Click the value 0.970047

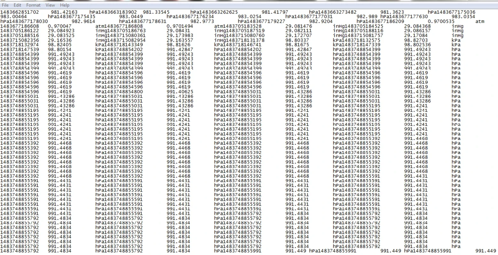click(x=60, y=26)
